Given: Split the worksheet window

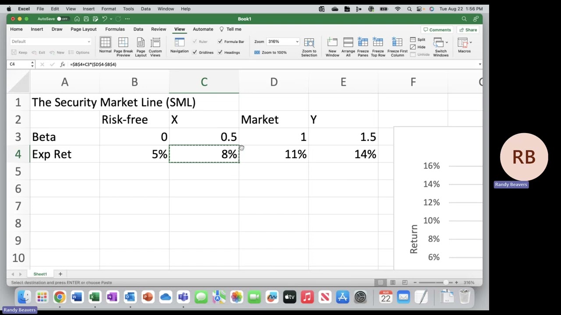Looking at the screenshot, I should pos(418,39).
